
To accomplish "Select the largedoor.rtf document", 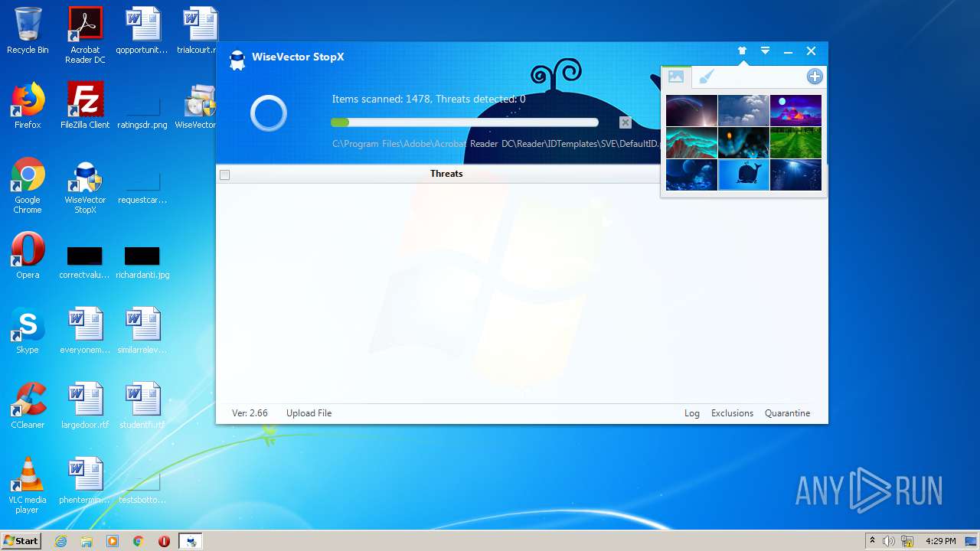I will pos(85,406).
